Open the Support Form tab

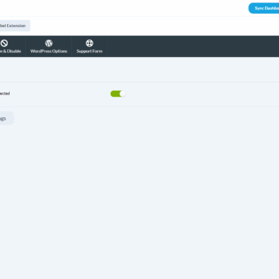click(x=90, y=47)
